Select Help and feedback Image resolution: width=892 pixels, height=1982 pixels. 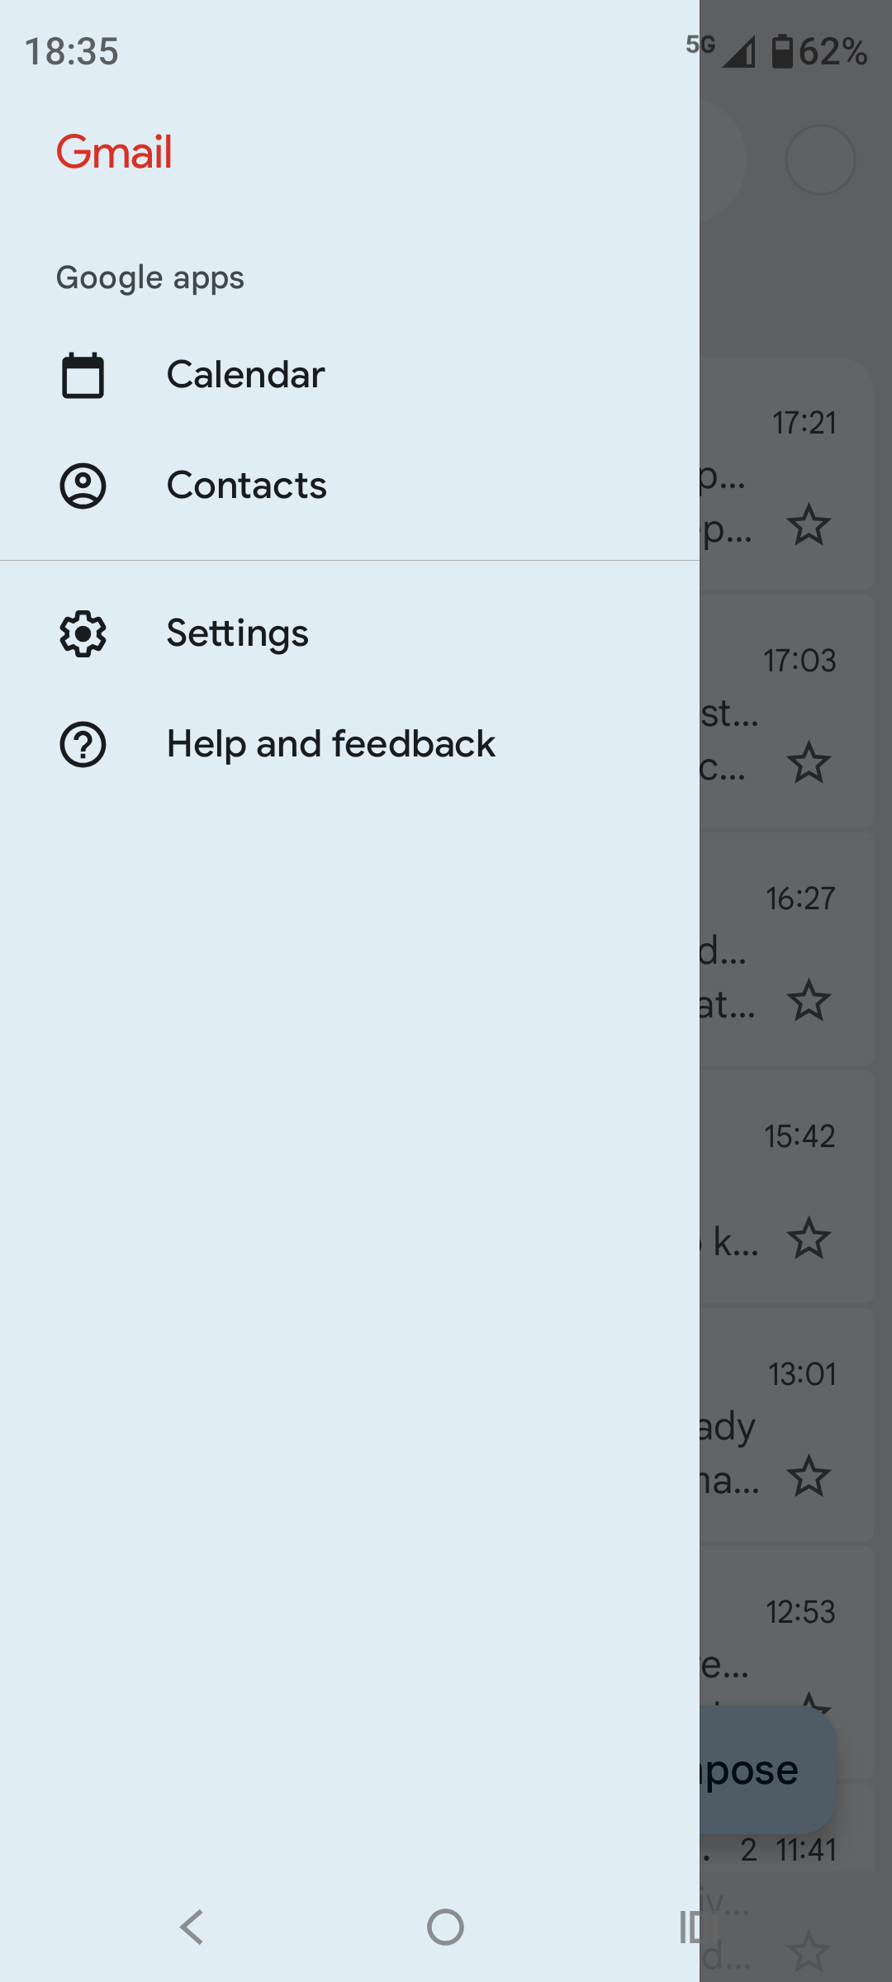coord(330,744)
